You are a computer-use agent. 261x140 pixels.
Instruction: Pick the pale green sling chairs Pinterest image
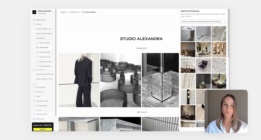coord(219,81)
